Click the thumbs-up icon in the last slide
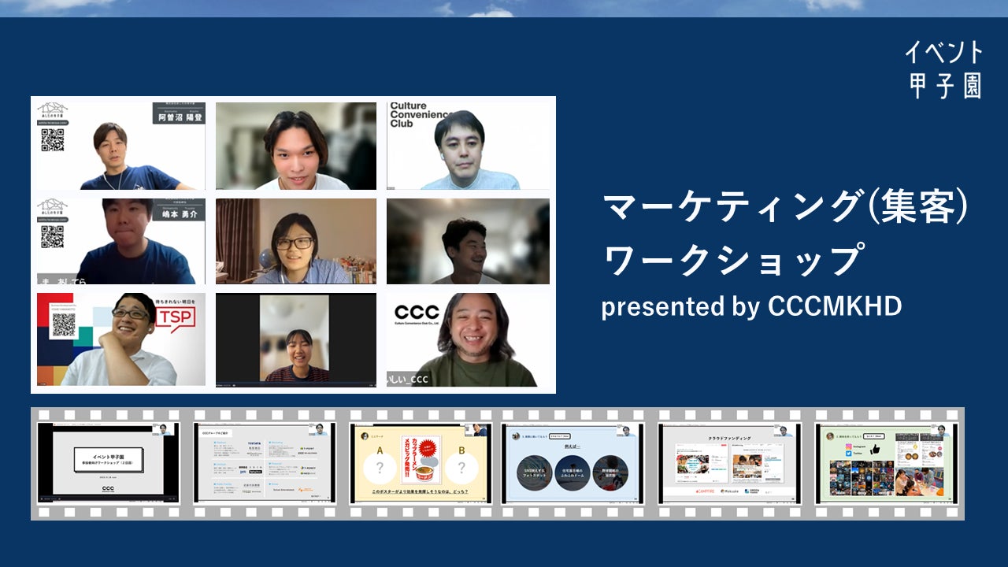The height and width of the screenshot is (567, 1008). point(874,449)
